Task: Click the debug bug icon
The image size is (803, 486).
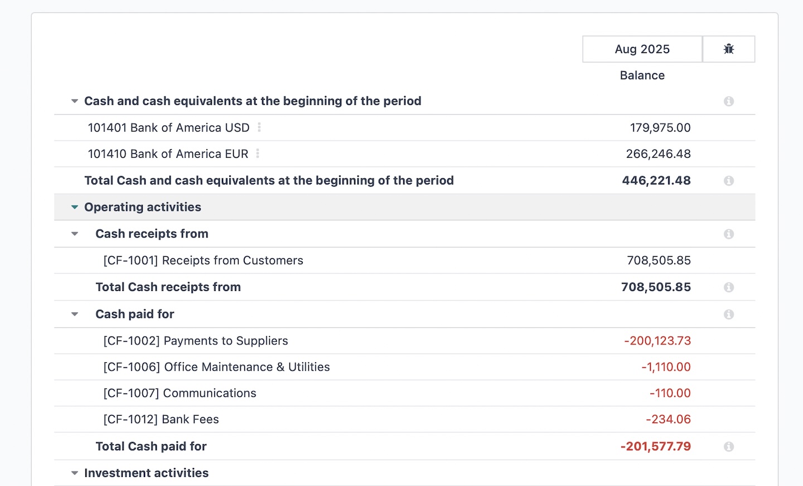Action: point(728,49)
